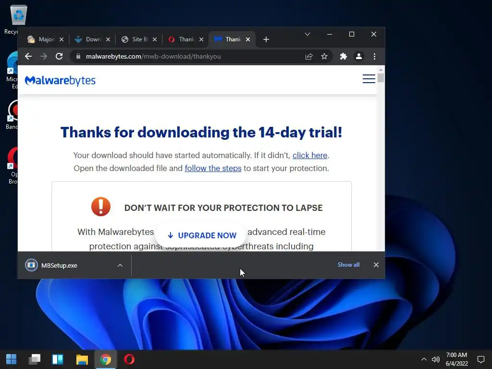Show hidden system tray icons
Viewport: 492px width, 369px height.
coord(424,359)
